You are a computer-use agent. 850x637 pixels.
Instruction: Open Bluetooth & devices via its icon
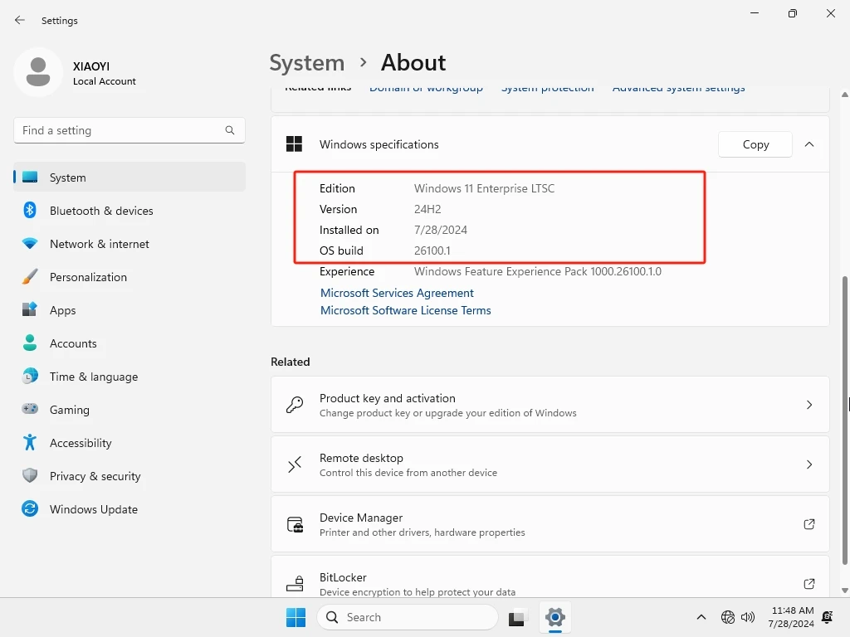[30, 210]
